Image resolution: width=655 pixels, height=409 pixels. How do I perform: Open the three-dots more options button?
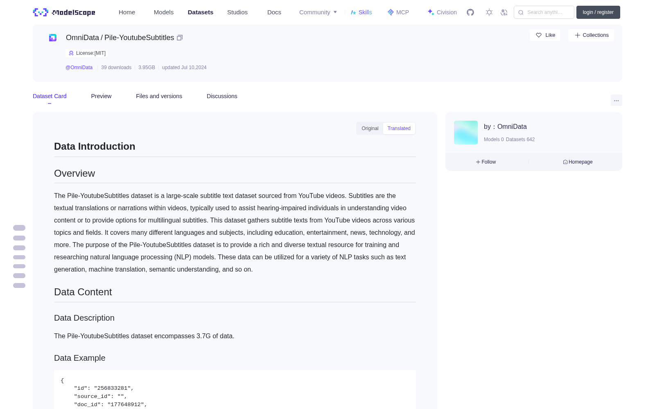pos(616,100)
